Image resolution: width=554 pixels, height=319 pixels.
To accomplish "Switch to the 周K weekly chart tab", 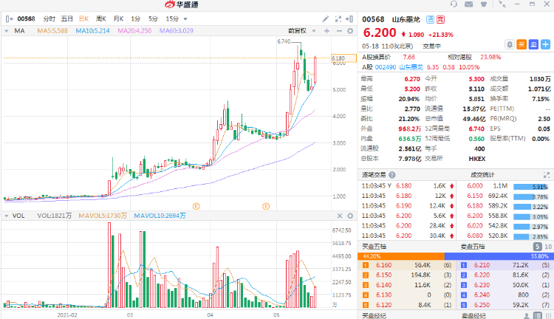I will (101, 18).
